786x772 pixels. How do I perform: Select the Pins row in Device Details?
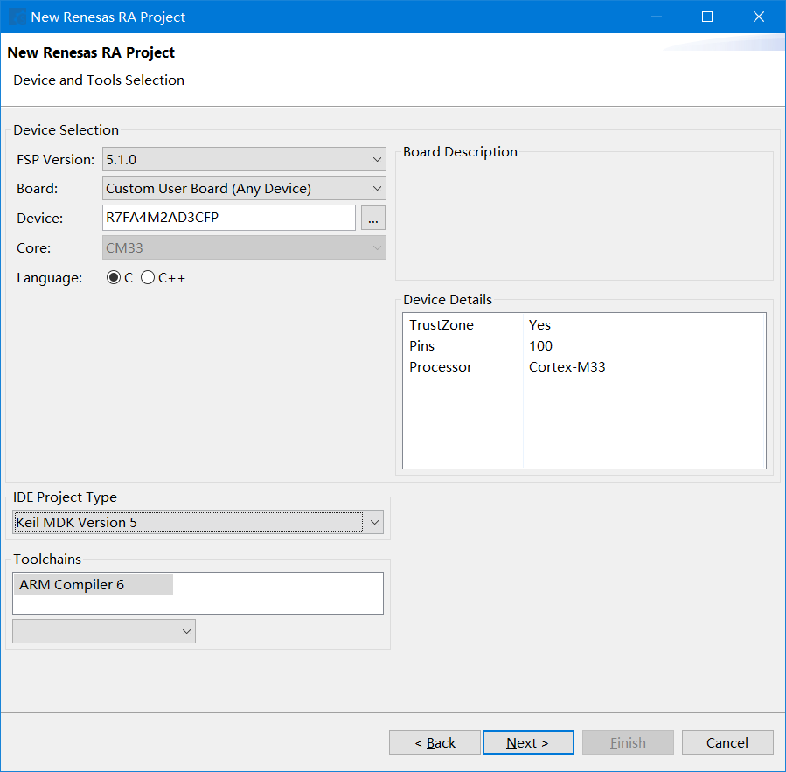click(x=585, y=346)
